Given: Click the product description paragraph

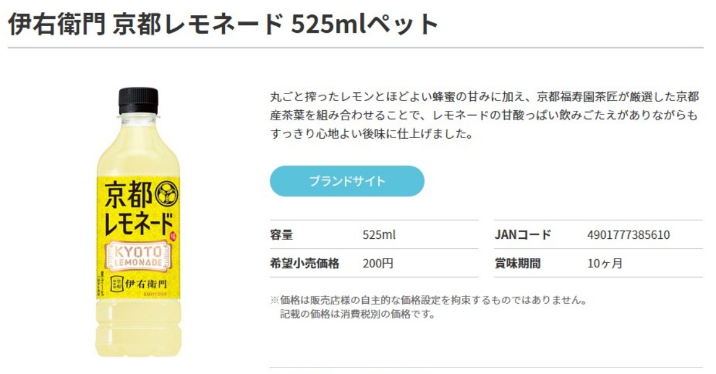Looking at the screenshot, I should point(484,116).
